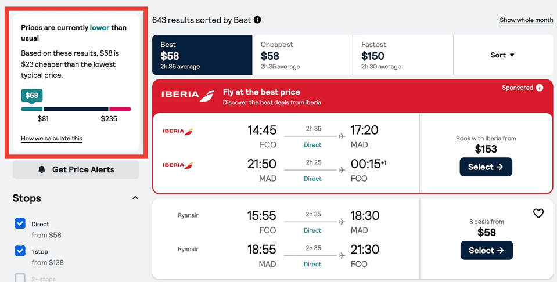This screenshot has height=282, width=557.
Task: Switch to the Fastest tab
Action: point(403,55)
